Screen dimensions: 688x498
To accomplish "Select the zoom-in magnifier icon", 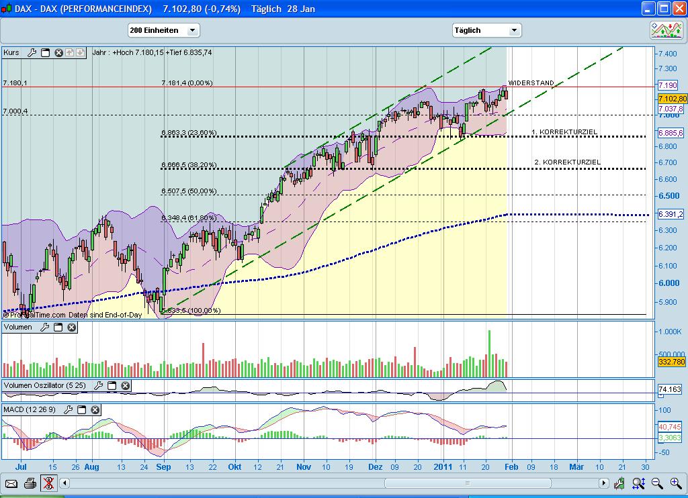I will [x=675, y=484].
